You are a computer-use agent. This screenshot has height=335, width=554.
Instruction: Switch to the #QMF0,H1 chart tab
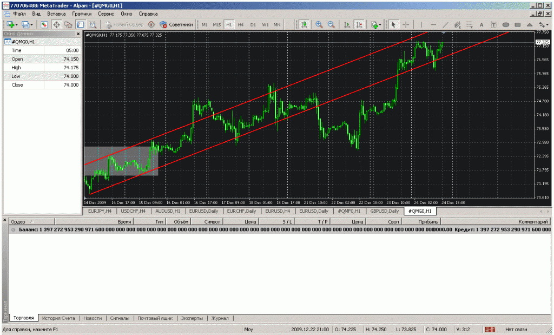349,211
